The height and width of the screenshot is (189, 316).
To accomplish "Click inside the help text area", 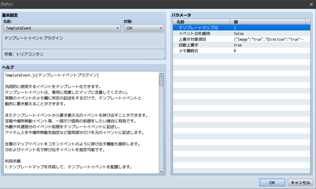I will pos(81,122).
